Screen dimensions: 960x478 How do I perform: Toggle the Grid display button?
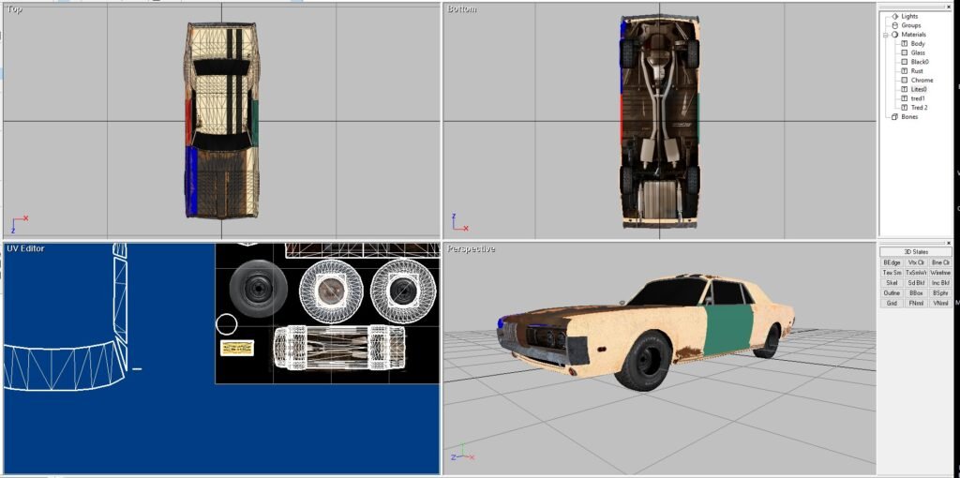coord(892,303)
